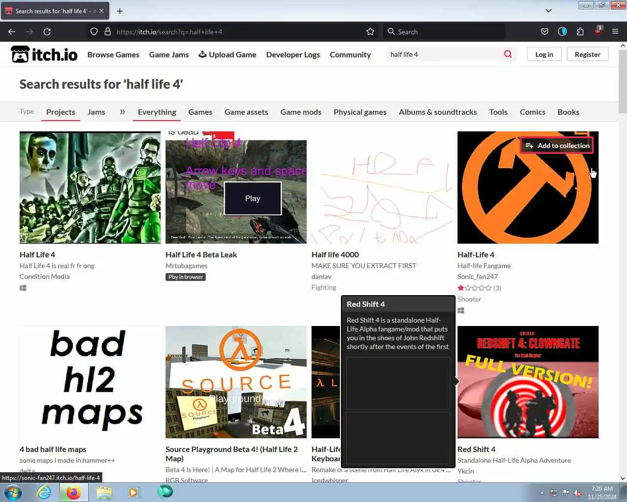
Task: Open Half Life 4 game thumbnail
Action: [90, 187]
